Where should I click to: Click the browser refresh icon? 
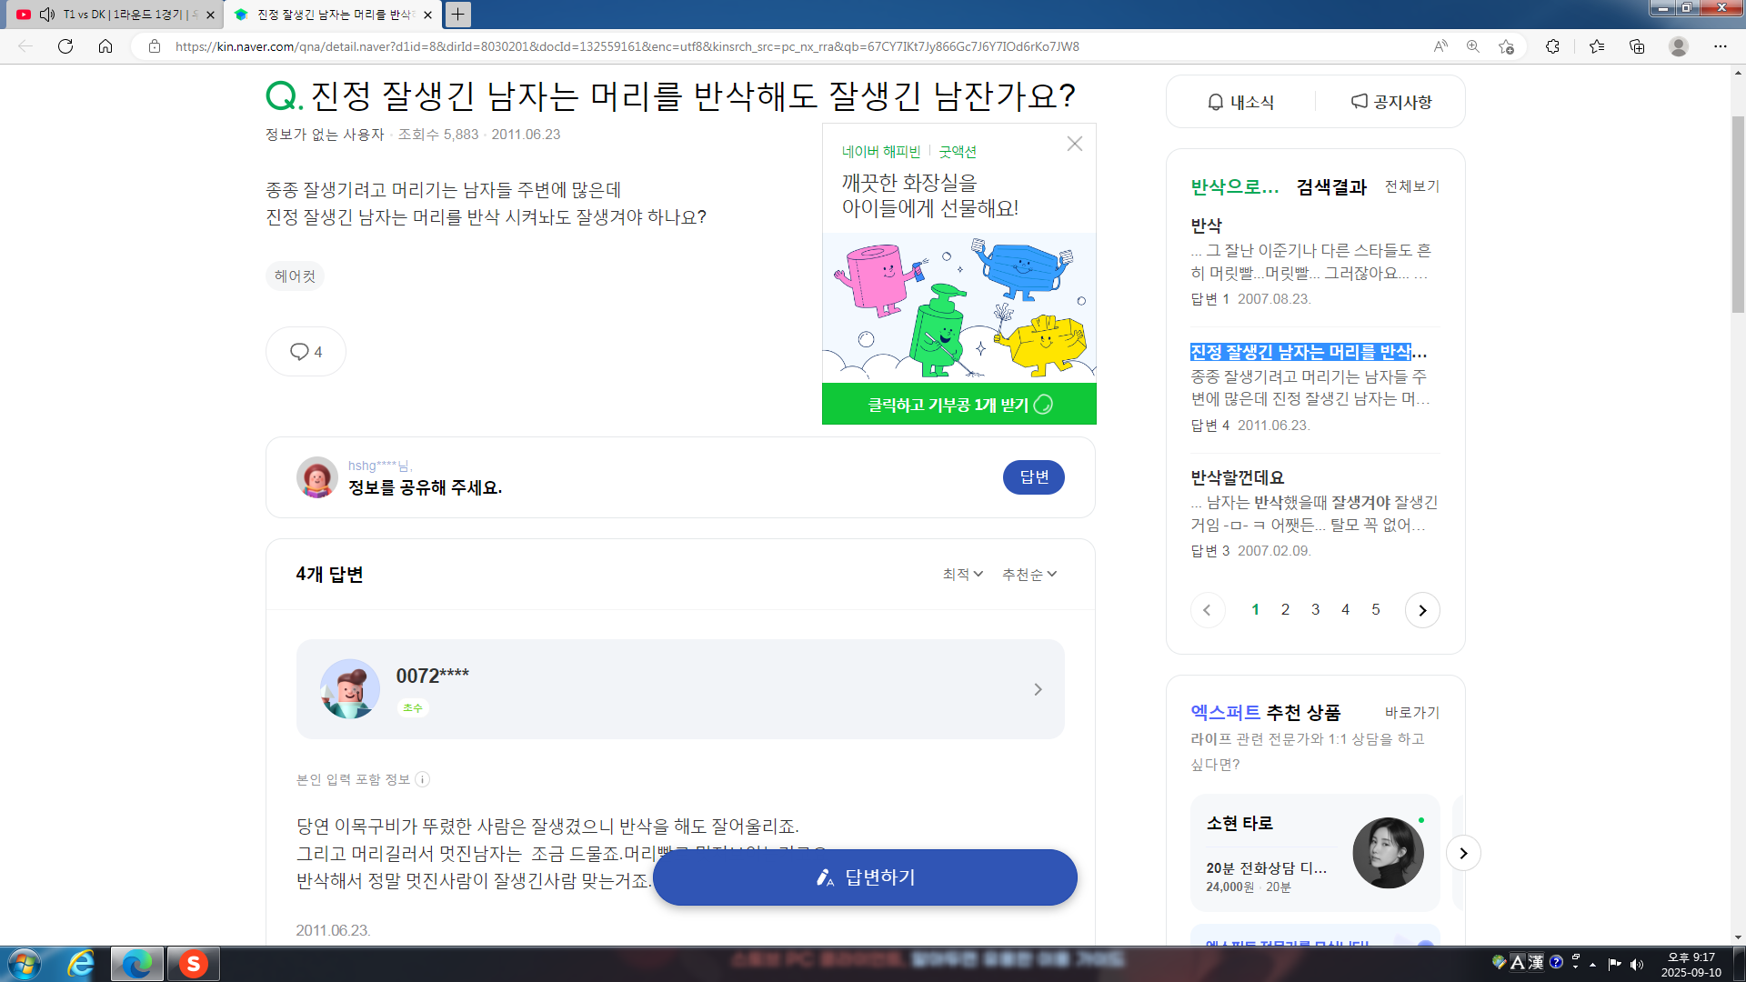click(65, 46)
